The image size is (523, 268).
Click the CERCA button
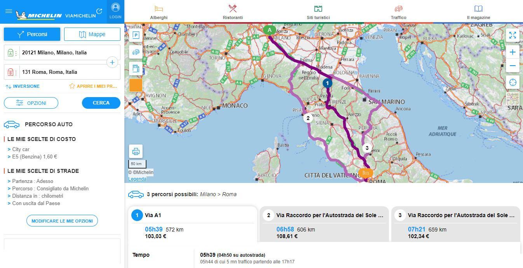pos(101,103)
